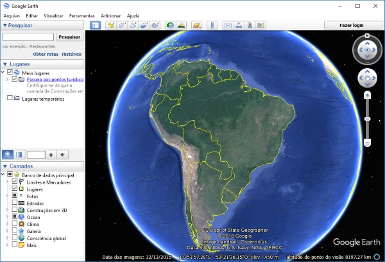Select the Add Polygon tool
The height and width of the screenshot is (262, 385).
(x=122, y=25)
